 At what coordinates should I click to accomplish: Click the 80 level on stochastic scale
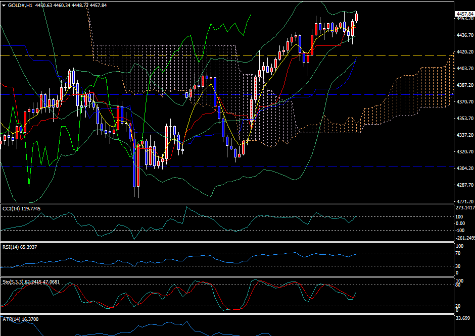[458, 285]
